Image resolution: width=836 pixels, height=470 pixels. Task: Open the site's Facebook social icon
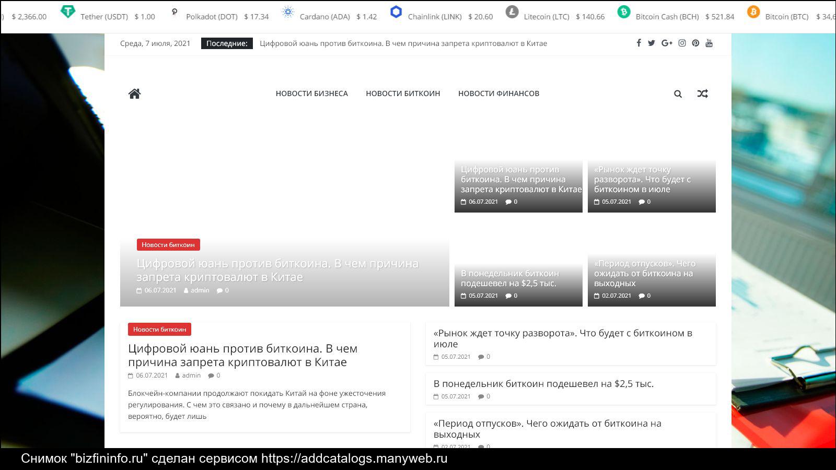(638, 43)
